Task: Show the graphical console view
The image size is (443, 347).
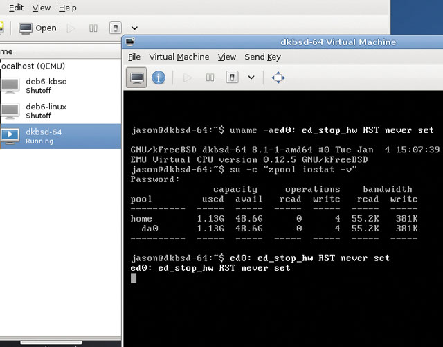Action: 136,77
